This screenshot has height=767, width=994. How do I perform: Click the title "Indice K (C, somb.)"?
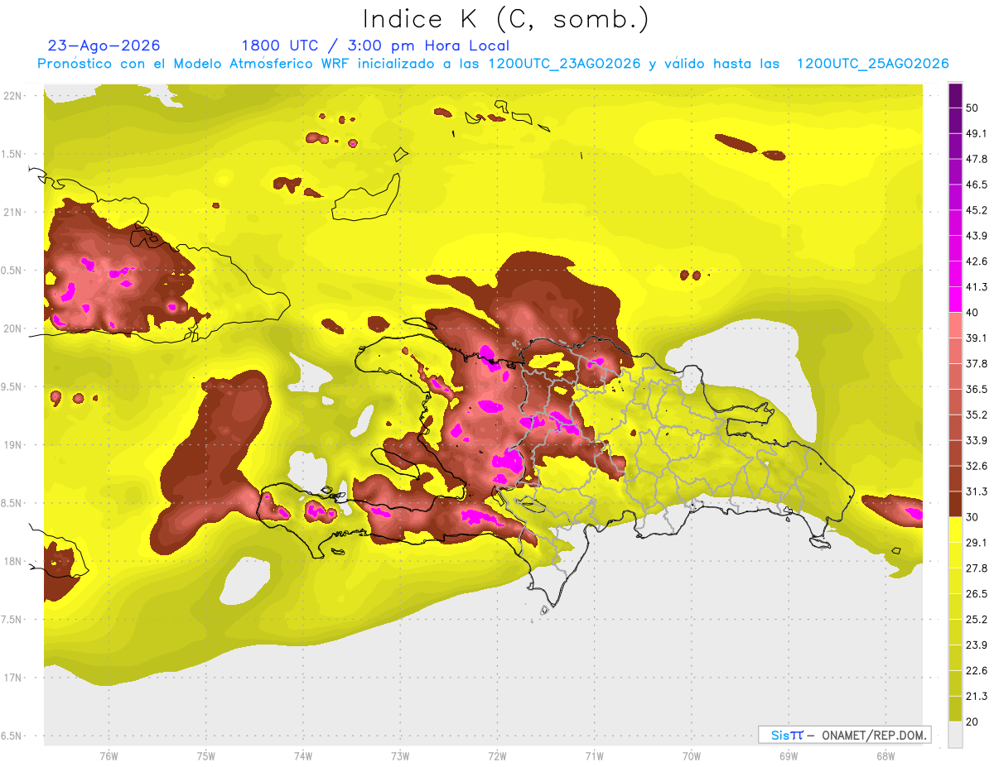click(x=505, y=19)
